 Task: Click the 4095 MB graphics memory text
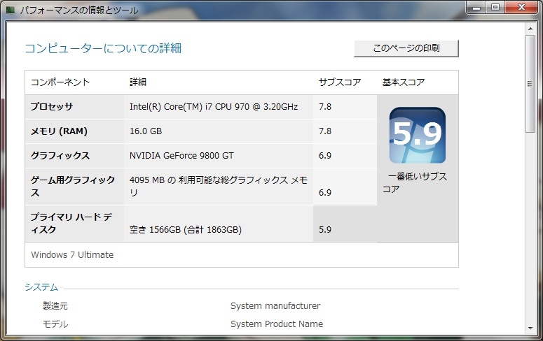(x=219, y=186)
